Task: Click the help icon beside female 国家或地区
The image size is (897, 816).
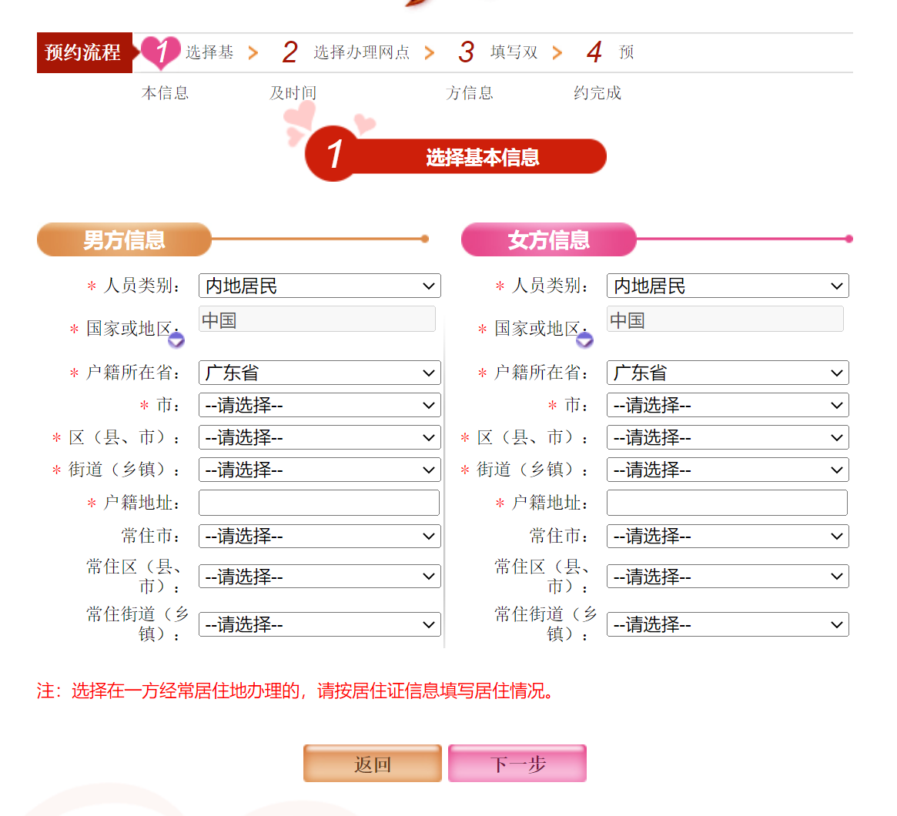Action: [584, 339]
